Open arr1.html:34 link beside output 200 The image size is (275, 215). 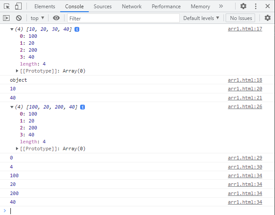click(245, 193)
